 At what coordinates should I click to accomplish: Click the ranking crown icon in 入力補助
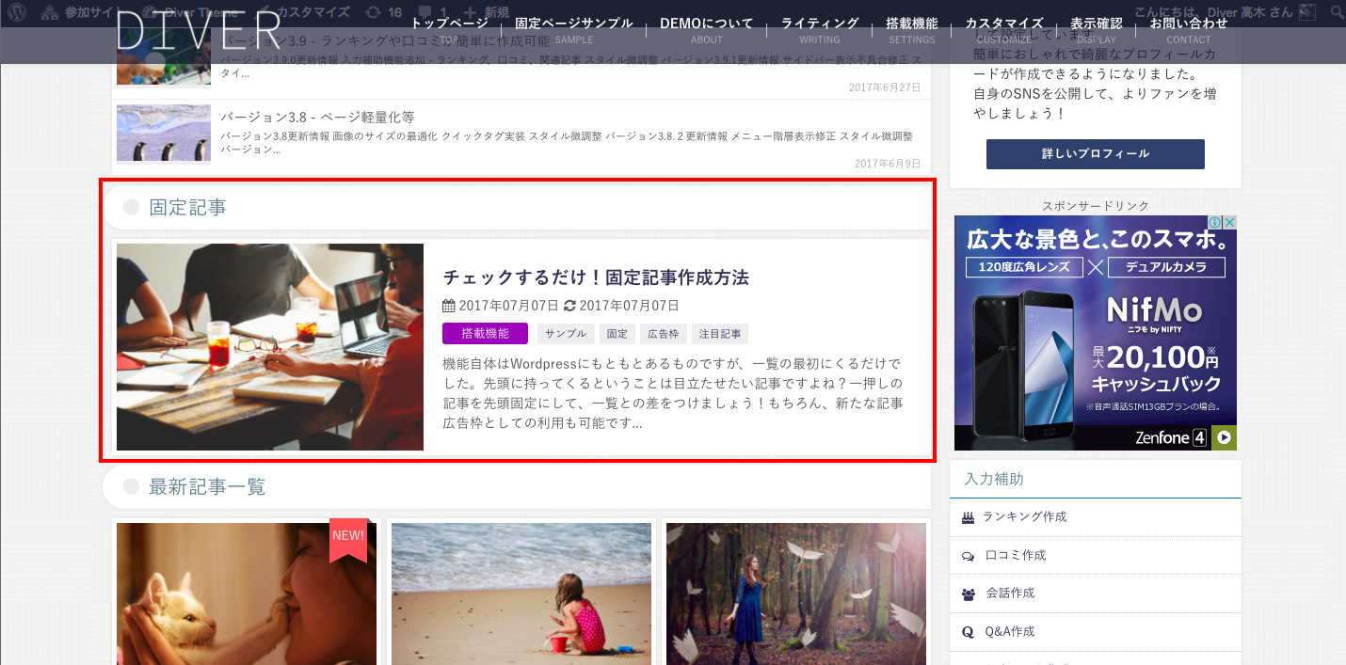[x=968, y=518]
